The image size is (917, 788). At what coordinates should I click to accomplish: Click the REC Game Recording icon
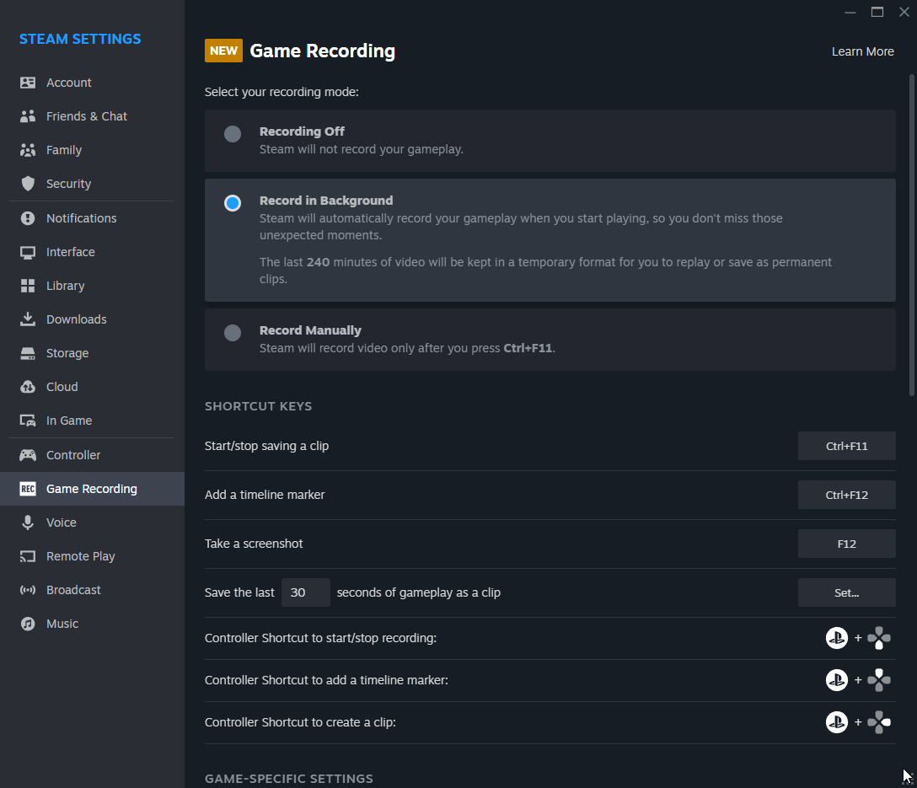(28, 489)
